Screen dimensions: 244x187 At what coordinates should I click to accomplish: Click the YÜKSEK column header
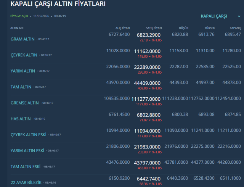[210, 28]
